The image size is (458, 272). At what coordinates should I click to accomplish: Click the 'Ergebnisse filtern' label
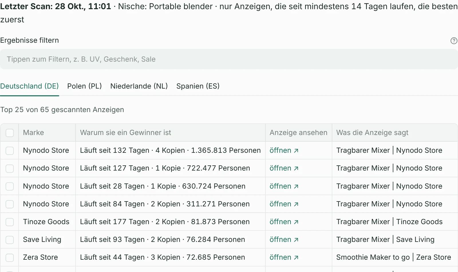click(x=29, y=40)
